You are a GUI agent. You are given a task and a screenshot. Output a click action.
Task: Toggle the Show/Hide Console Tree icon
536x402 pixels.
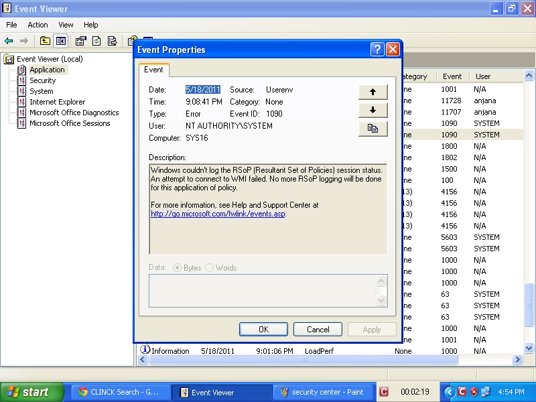[x=61, y=42]
